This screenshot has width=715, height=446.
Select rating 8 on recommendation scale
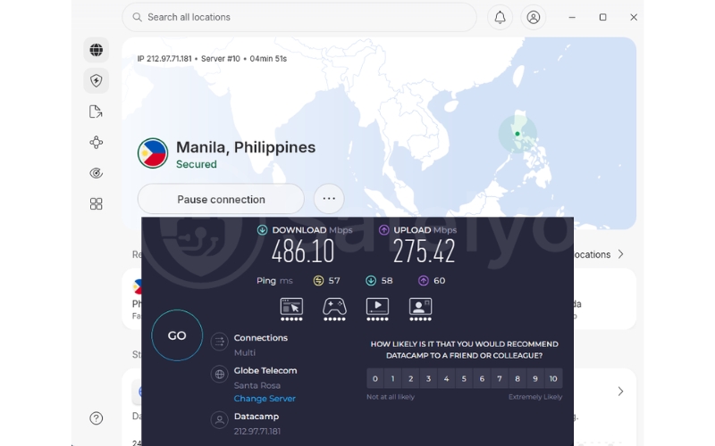click(x=517, y=378)
